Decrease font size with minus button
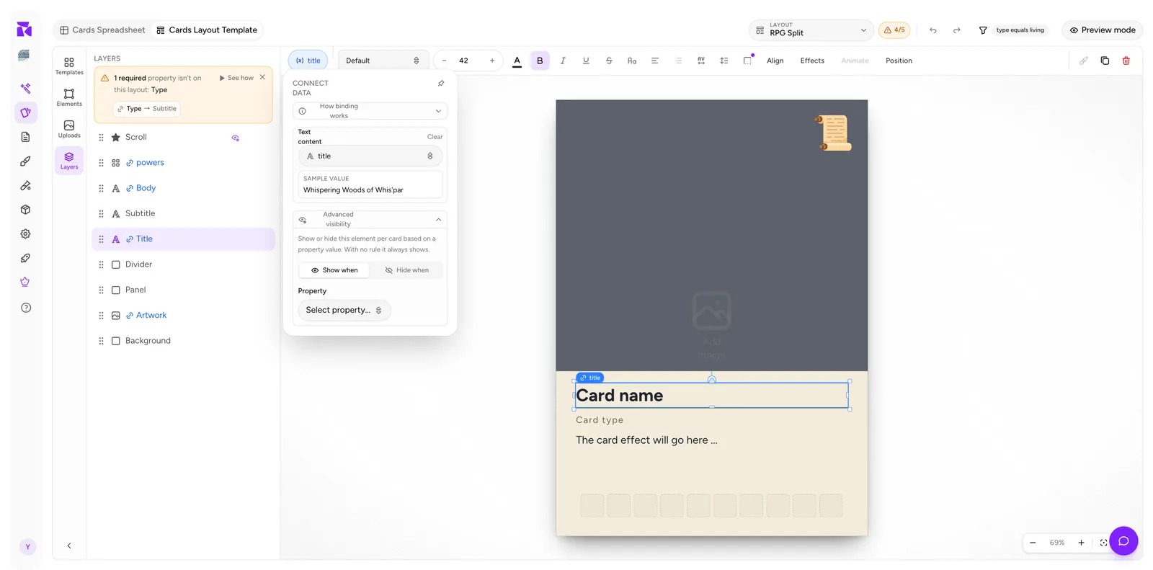The height and width of the screenshot is (570, 1153). 444,61
